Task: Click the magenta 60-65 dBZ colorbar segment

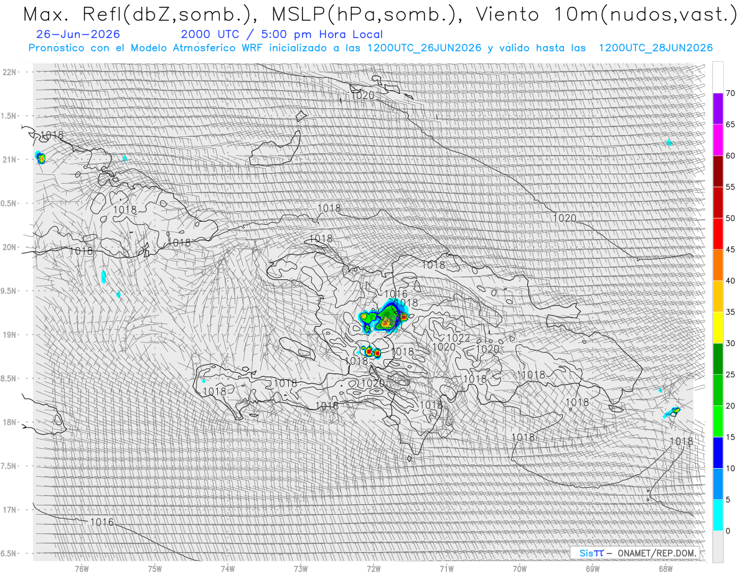Action: (x=718, y=140)
